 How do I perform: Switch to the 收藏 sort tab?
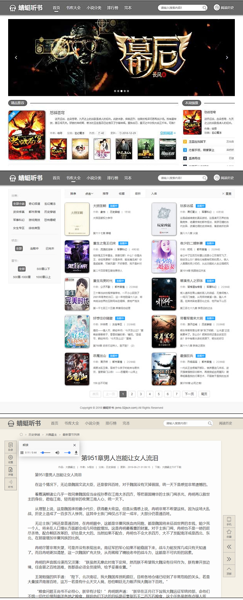(121, 193)
